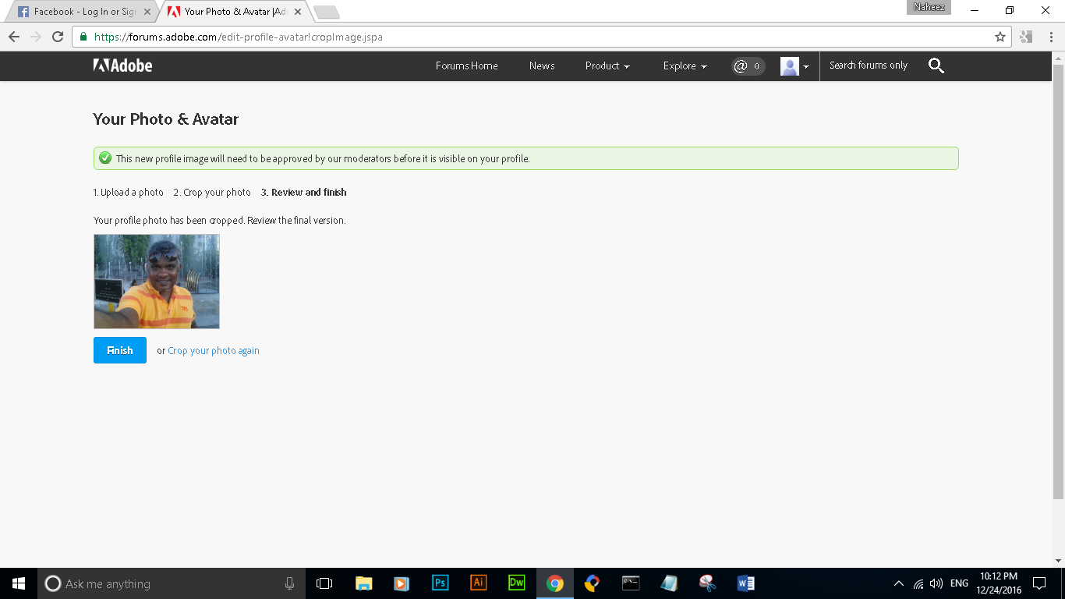Image resolution: width=1065 pixels, height=599 pixels.
Task: Select step 3. Review and finish
Action: [x=304, y=192]
